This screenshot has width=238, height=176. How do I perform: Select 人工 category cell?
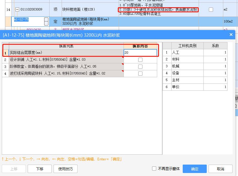(x=187, y=53)
